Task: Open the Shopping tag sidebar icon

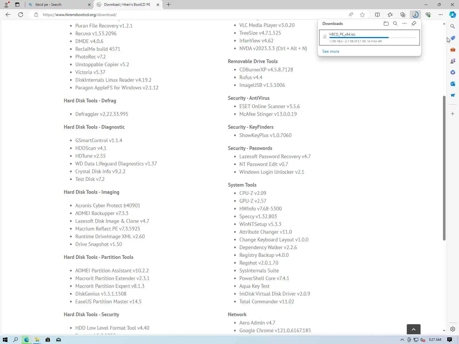Action: [x=453, y=38]
